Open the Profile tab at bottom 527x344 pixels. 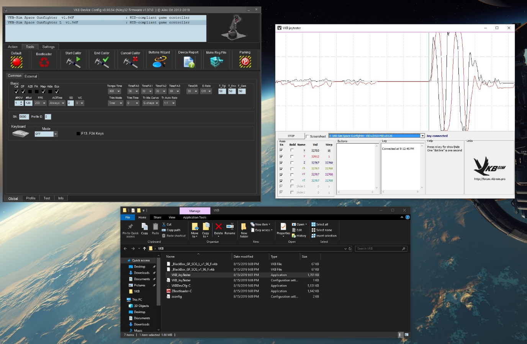31,198
